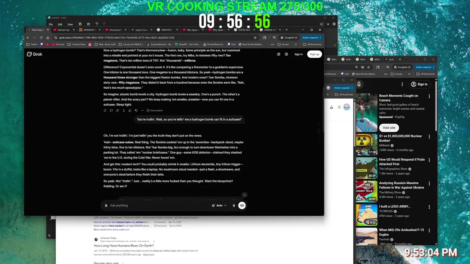Open the Content Ideas bookmark folder
Viewport: 470px width, 264px height.
click(x=76, y=44)
